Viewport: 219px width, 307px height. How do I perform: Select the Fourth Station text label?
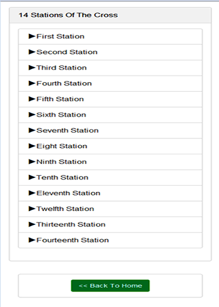[64, 83]
